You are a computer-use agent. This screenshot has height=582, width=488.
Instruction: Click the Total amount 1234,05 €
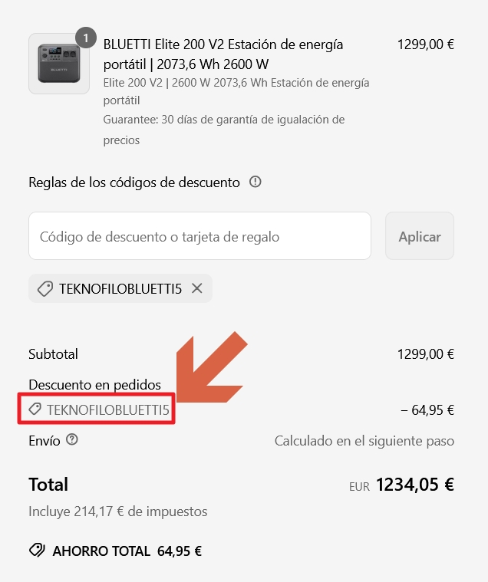[415, 485]
